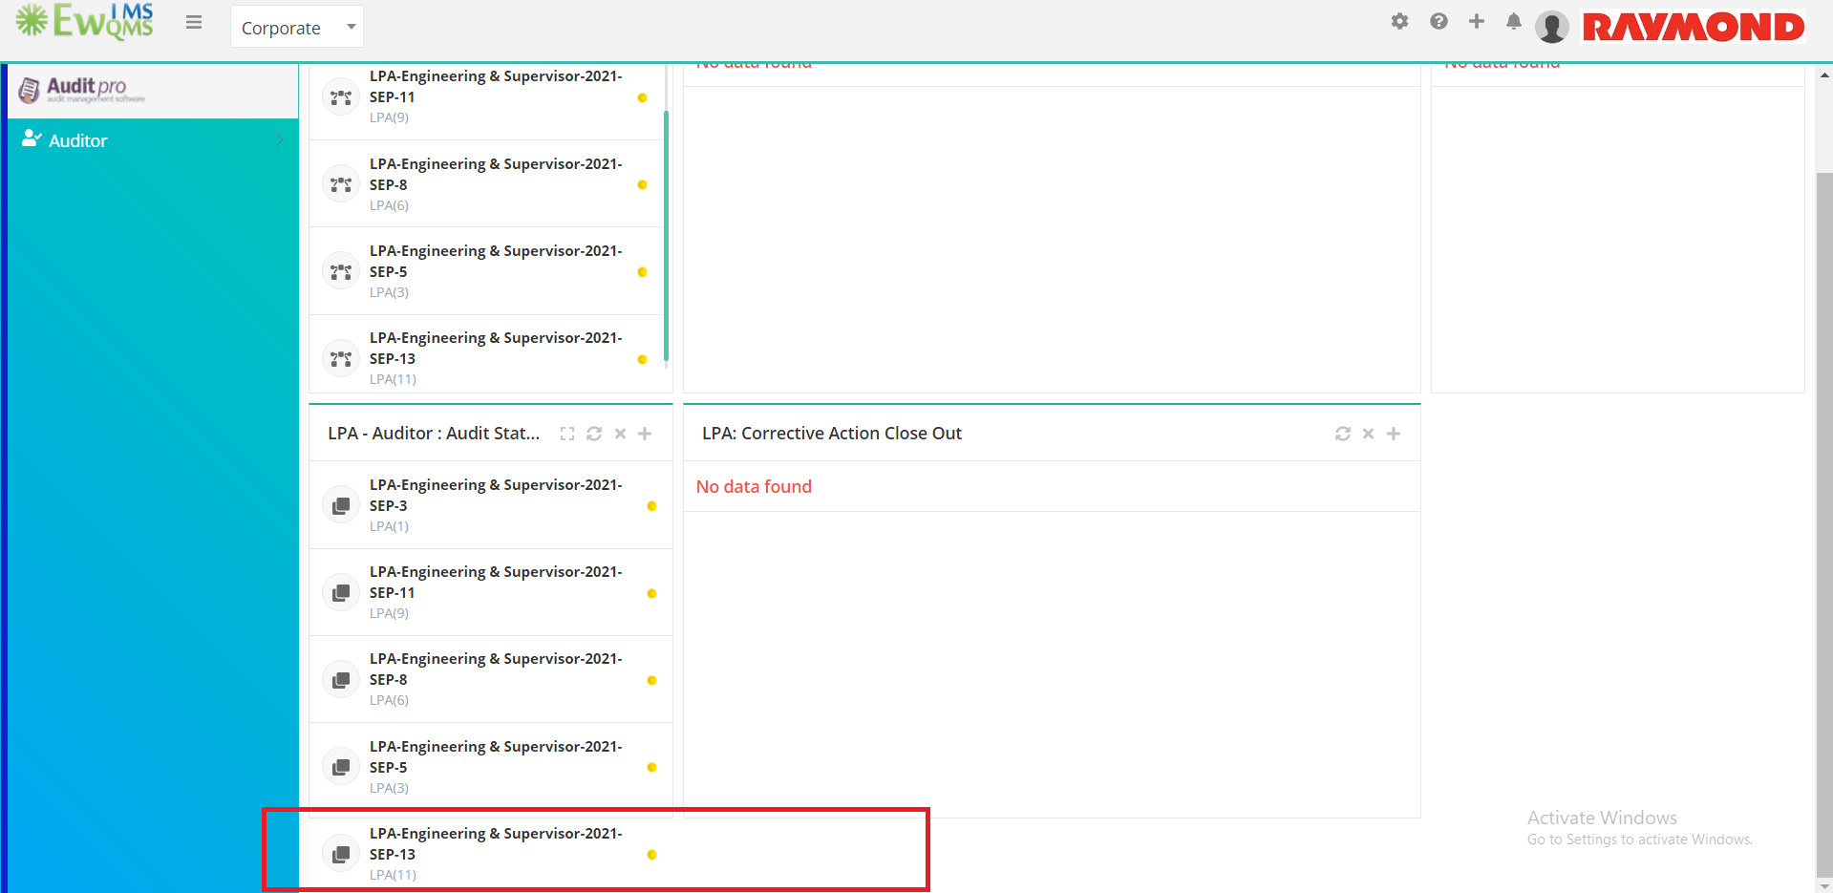Click workflow icon of upper SEP-5 row
Image resolution: width=1833 pixels, height=893 pixels.
pos(341,272)
